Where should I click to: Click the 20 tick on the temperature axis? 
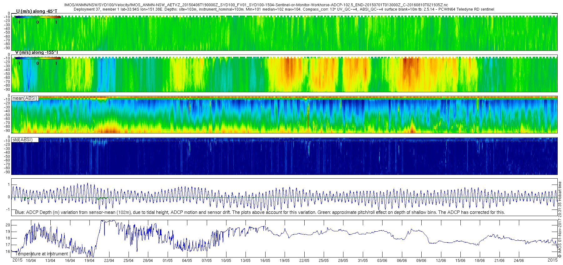pyautogui.click(x=8, y=225)
